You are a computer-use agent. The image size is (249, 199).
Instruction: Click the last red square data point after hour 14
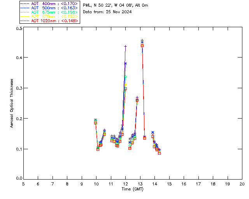(x=159, y=153)
